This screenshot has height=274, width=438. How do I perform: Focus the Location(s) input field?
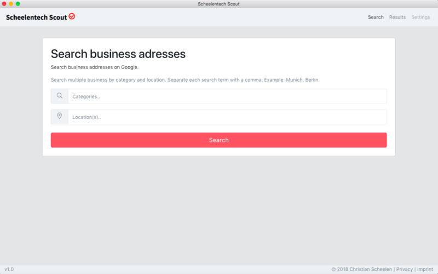coord(227,117)
